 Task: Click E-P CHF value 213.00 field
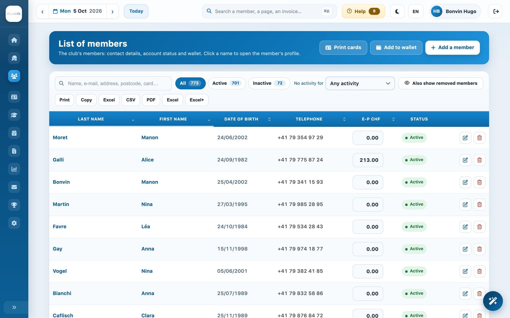tap(368, 160)
